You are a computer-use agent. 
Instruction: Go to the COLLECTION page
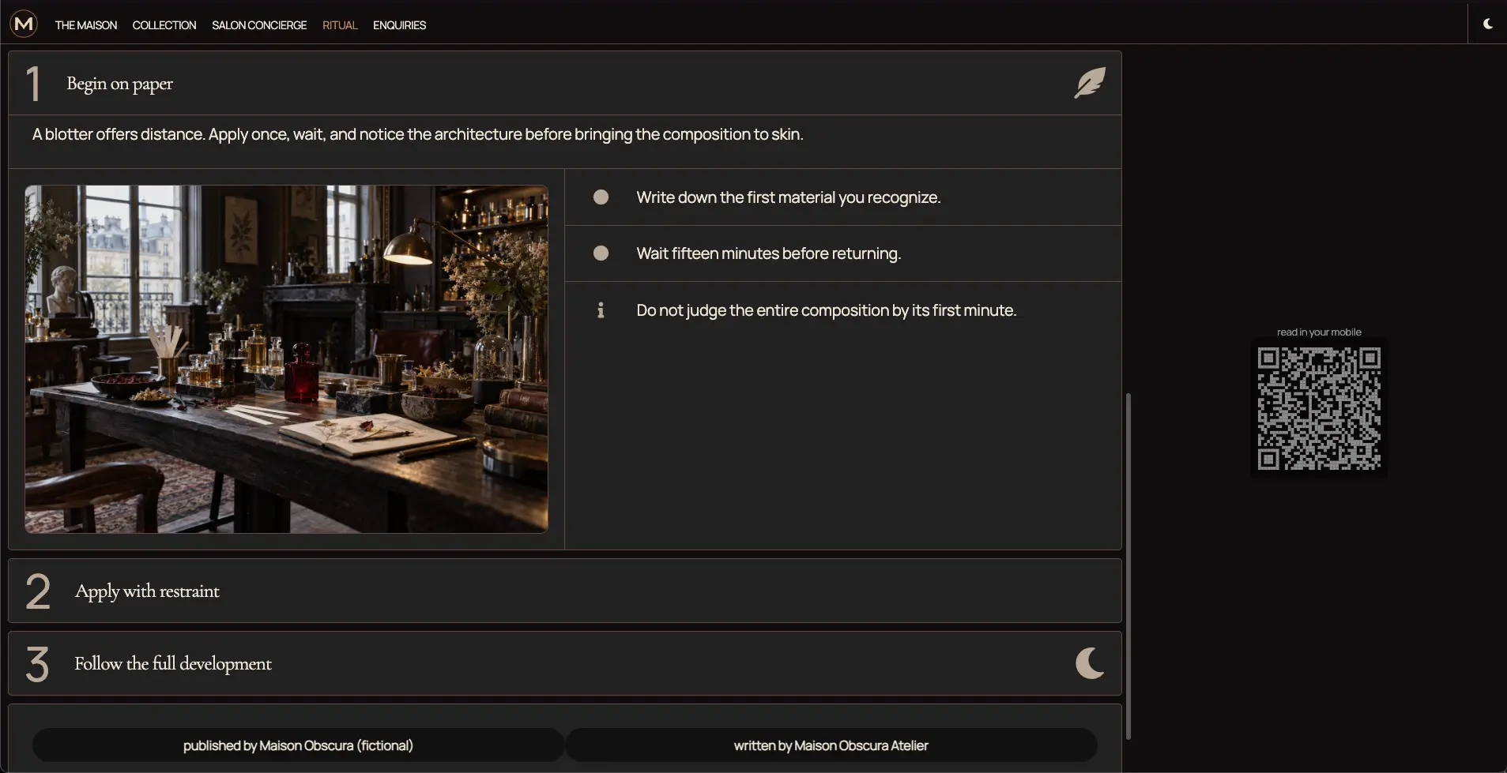(x=164, y=25)
